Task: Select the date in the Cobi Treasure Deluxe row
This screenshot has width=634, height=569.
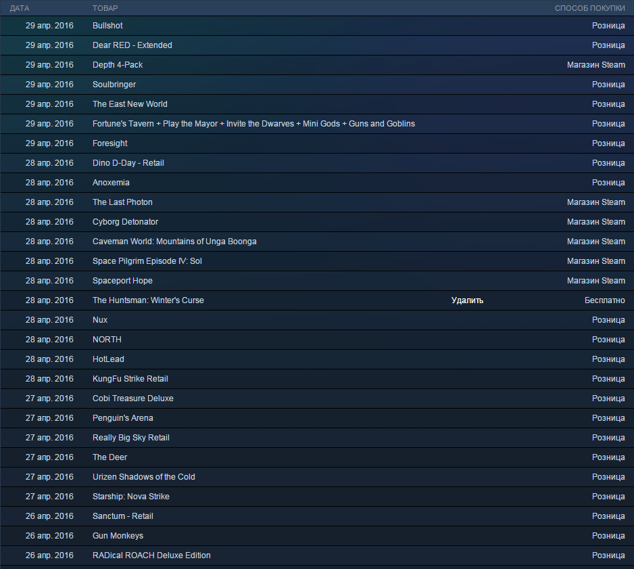Action: (49, 399)
